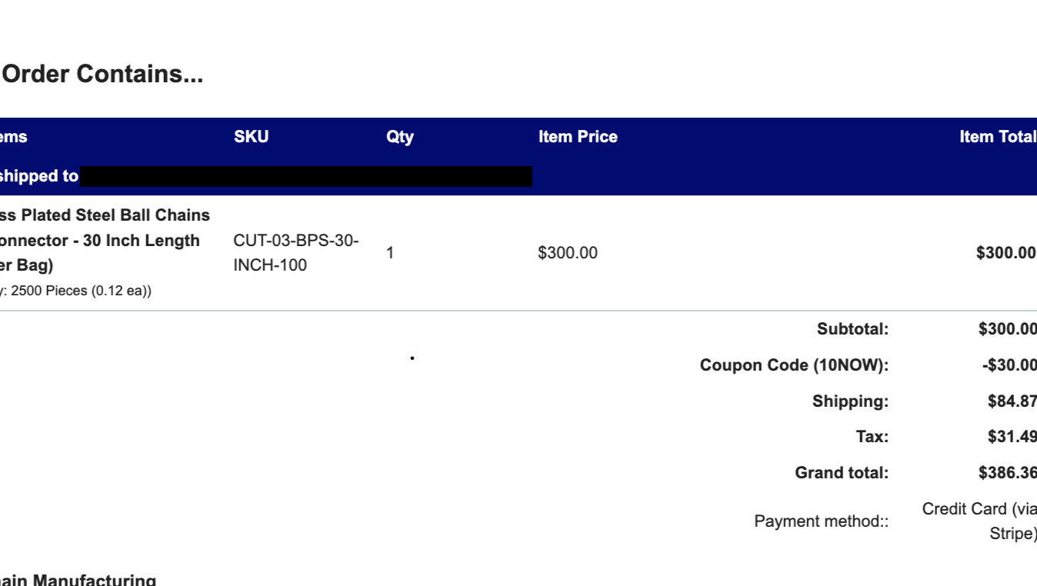
Task: Select the 2500 Pieces option text
Action: point(77,291)
